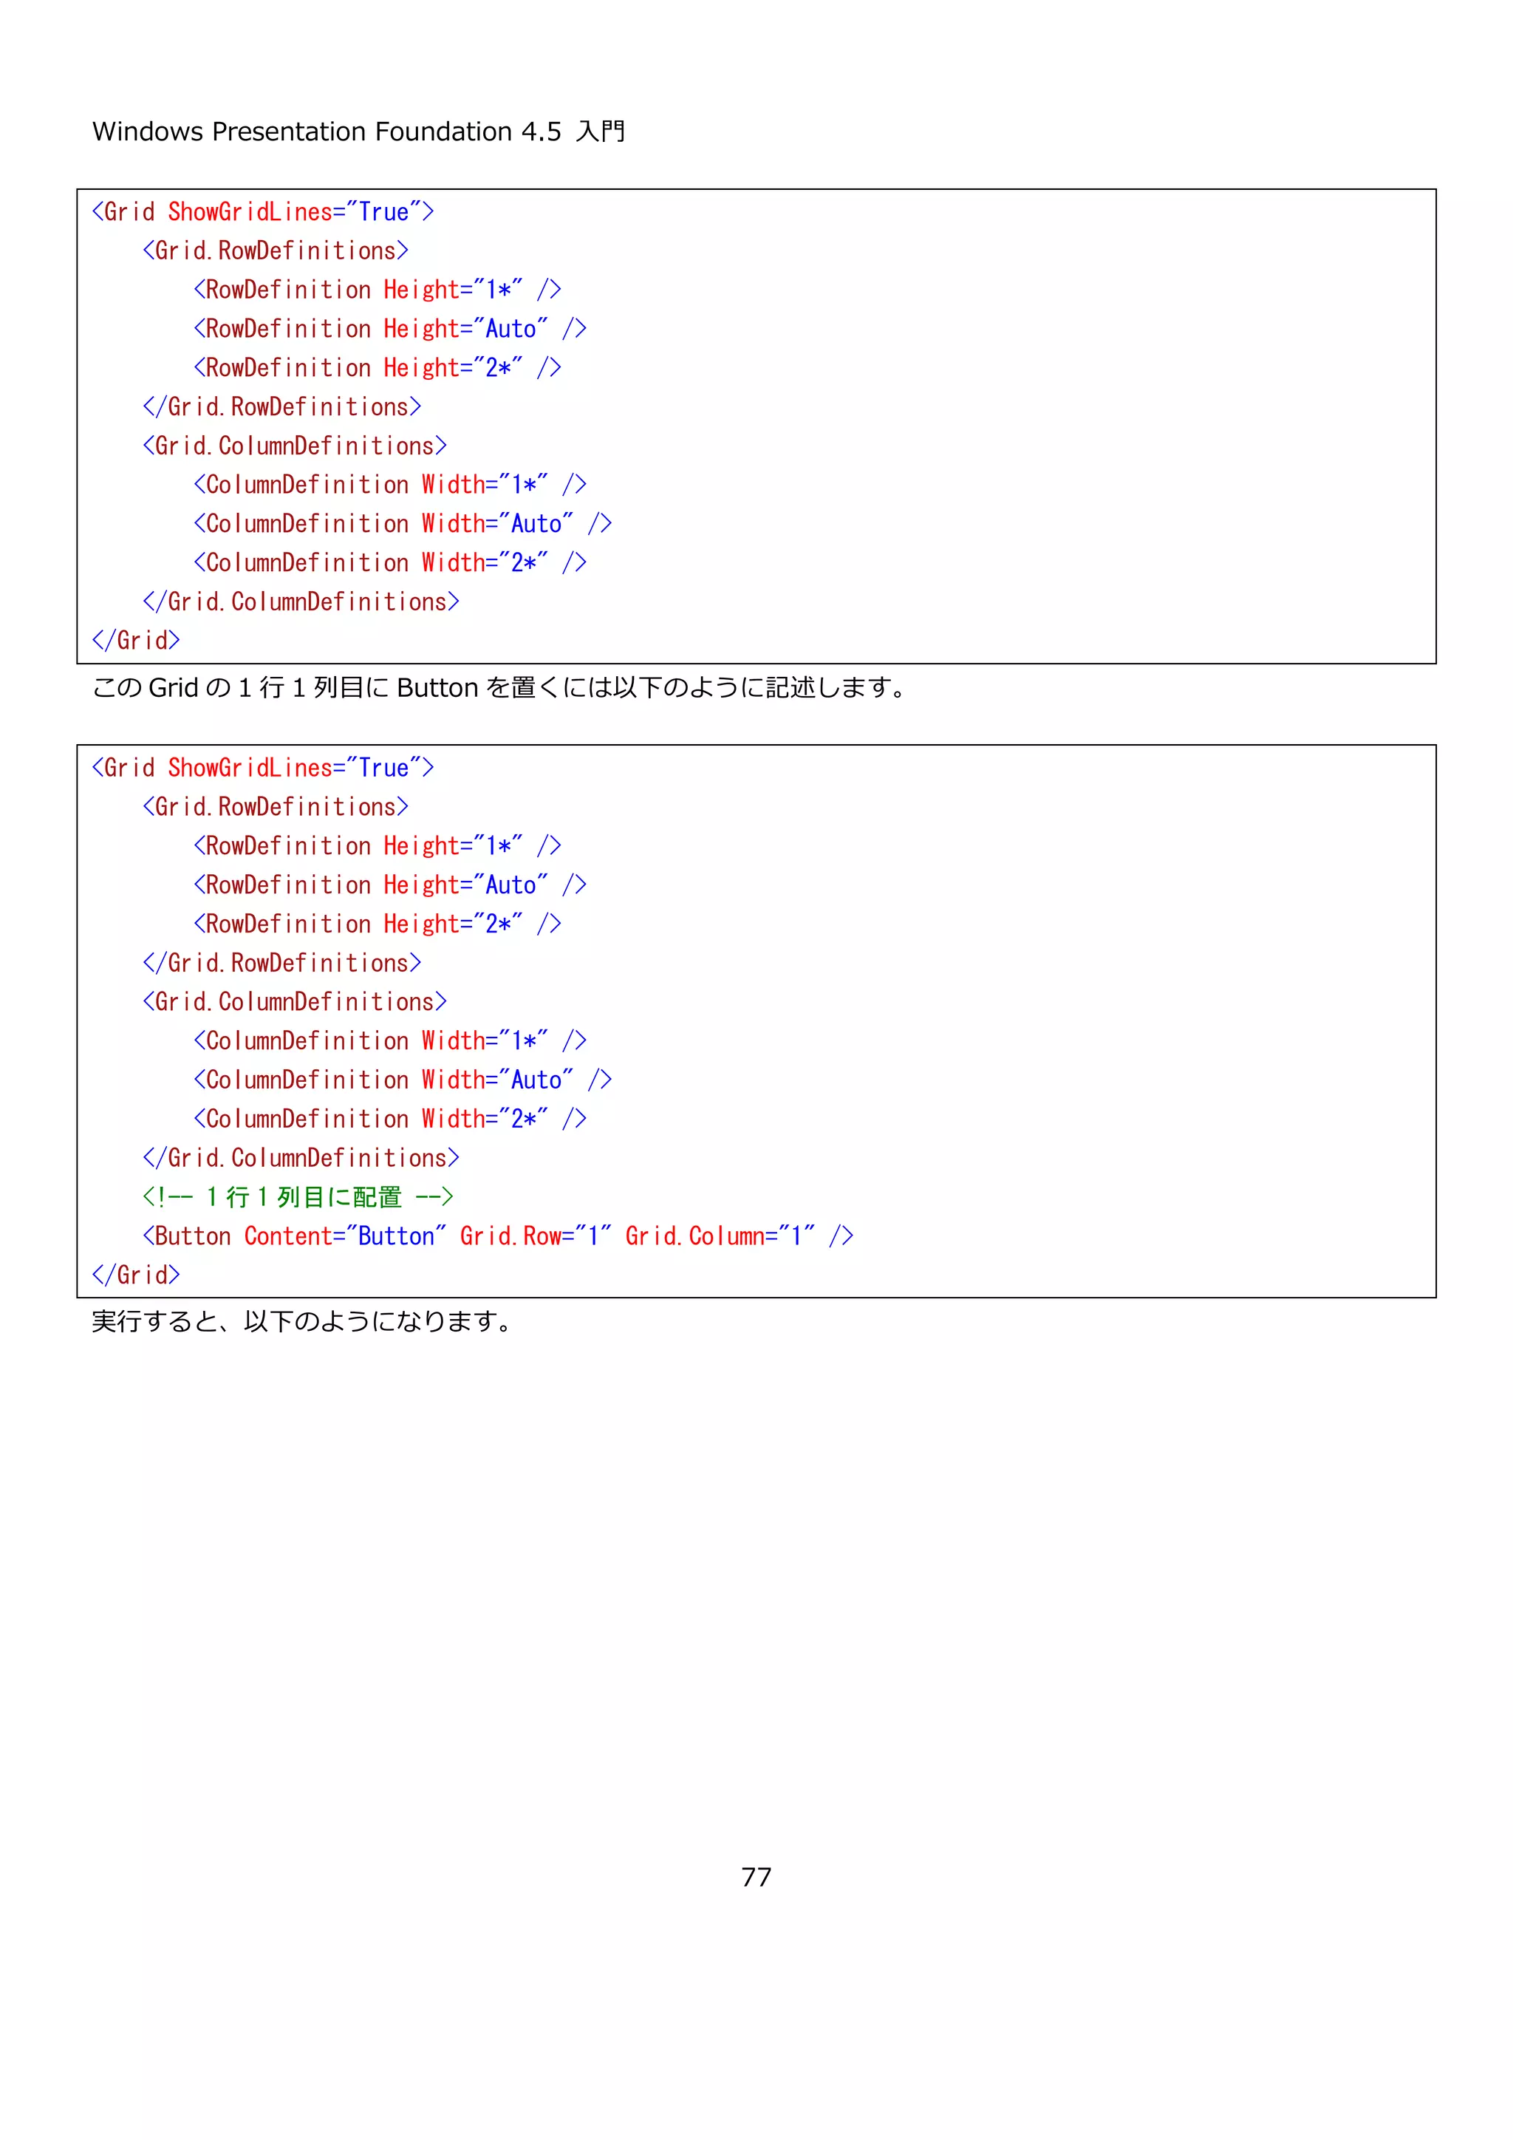Click opening <Grid.RowDefinitions> in second code block
1513x2140 pixels.
click(276, 807)
